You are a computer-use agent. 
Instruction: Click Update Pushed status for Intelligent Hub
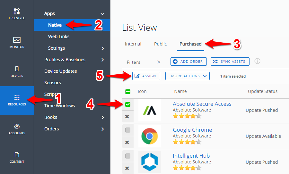pyautogui.click(x=262, y=162)
